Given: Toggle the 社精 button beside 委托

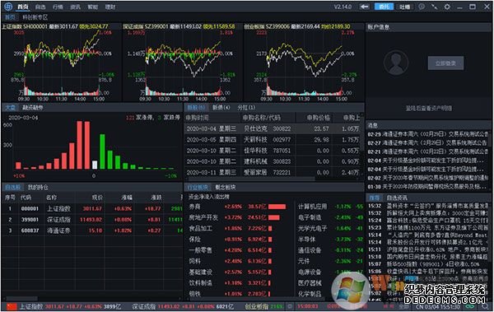Looking at the screenshot, I should click(405, 7).
